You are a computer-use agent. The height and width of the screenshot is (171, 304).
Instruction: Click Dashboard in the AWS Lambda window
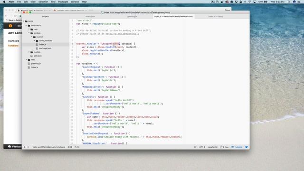coord(14,41)
